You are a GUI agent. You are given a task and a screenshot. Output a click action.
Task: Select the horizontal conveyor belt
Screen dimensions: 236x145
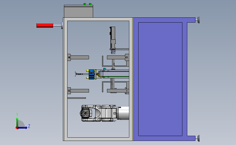coord(116,74)
